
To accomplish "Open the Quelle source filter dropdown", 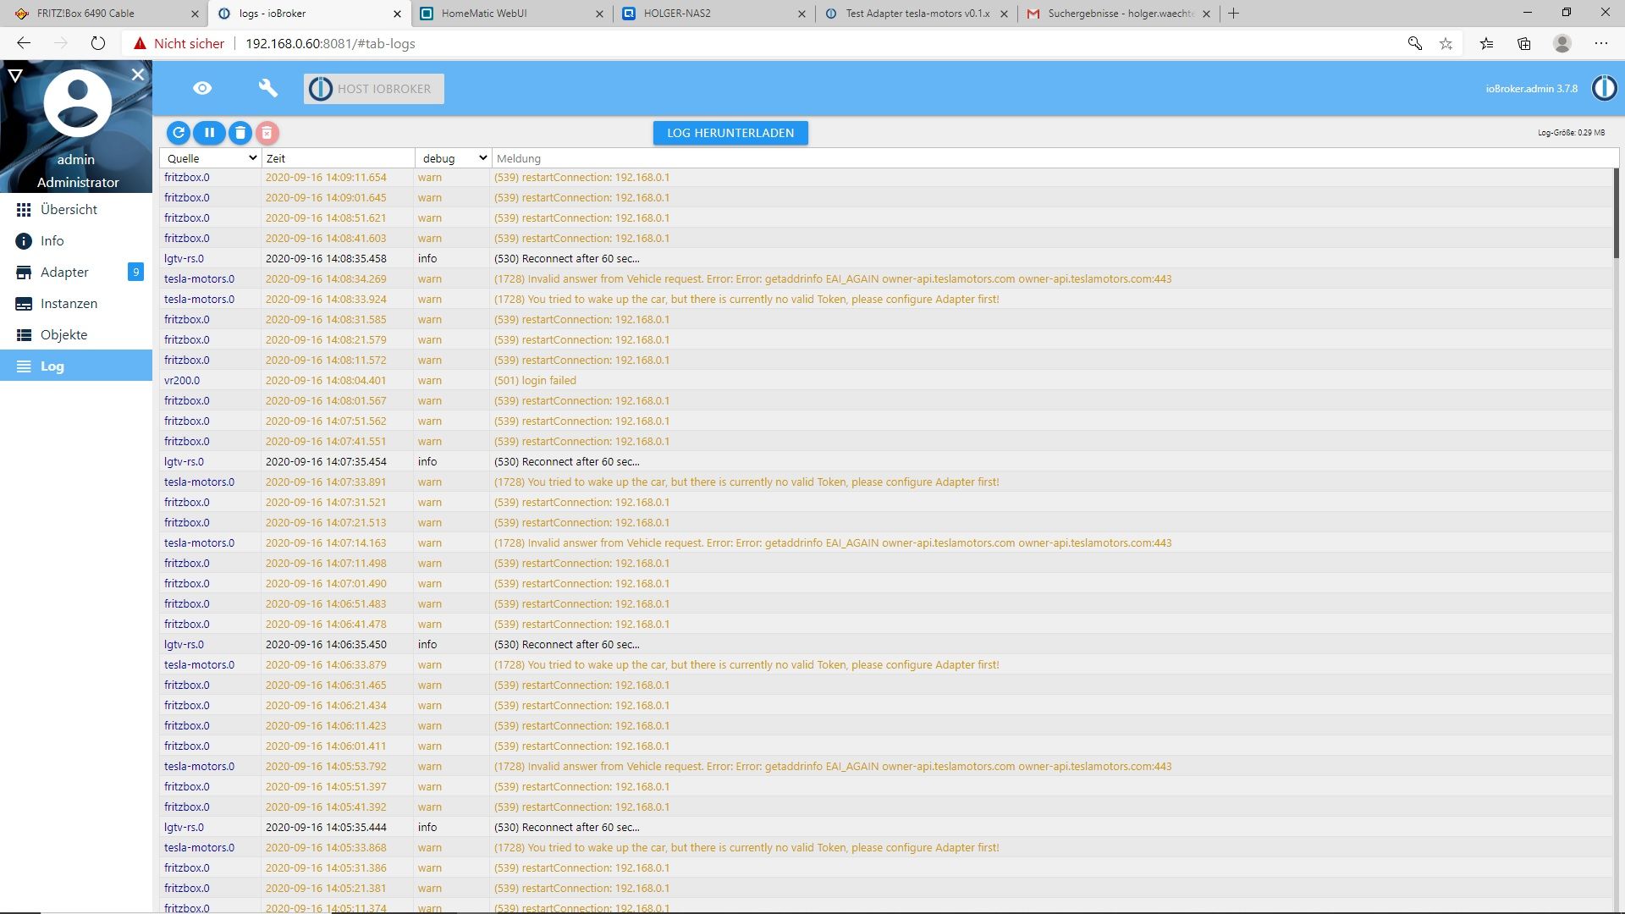I will (x=211, y=158).
